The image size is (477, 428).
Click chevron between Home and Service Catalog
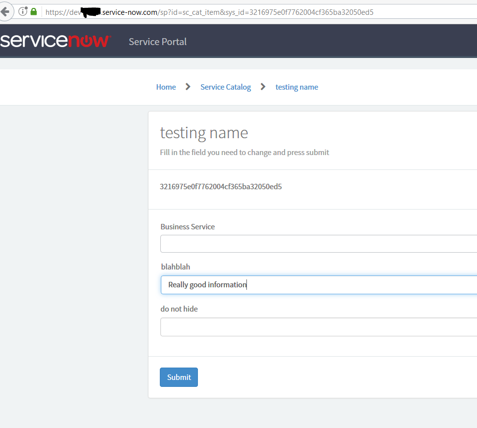188,87
